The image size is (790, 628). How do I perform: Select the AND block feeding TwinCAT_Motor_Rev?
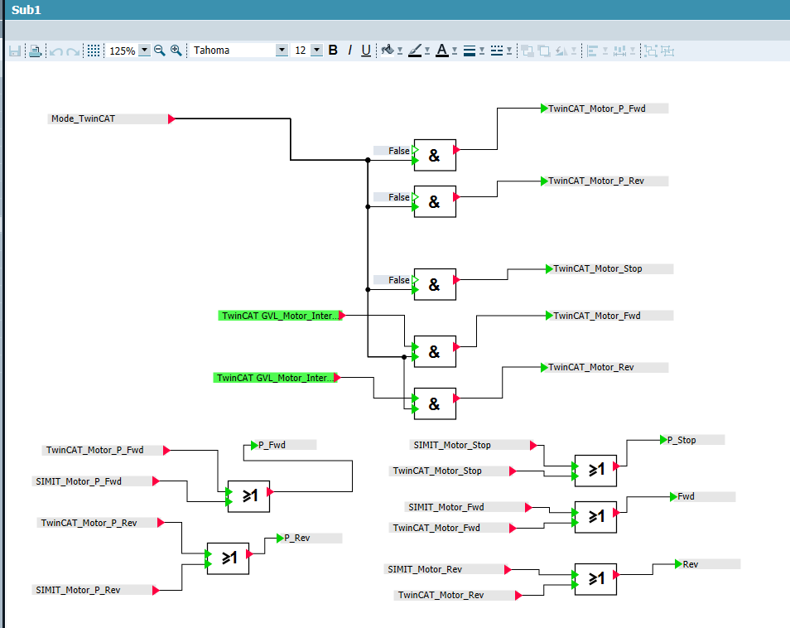pyautogui.click(x=435, y=403)
